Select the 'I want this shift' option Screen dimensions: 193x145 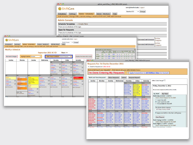tap(156, 100)
